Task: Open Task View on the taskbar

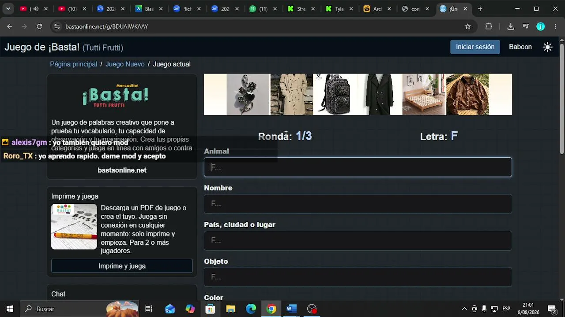Action: (149, 309)
